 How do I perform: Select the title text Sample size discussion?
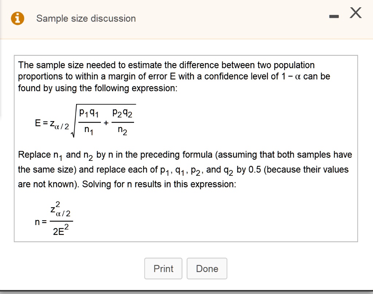coord(86,18)
